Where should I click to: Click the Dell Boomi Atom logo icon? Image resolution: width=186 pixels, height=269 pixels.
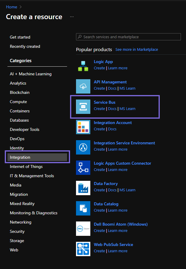83,229
